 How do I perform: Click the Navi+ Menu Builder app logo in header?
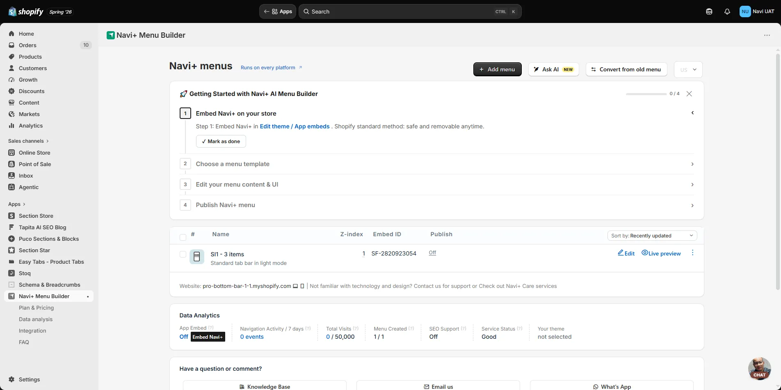(110, 35)
